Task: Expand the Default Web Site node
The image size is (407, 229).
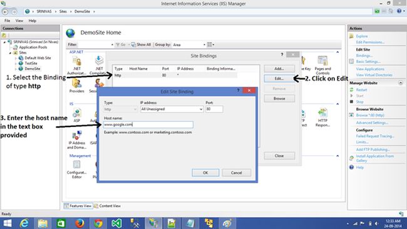Action: (16, 58)
